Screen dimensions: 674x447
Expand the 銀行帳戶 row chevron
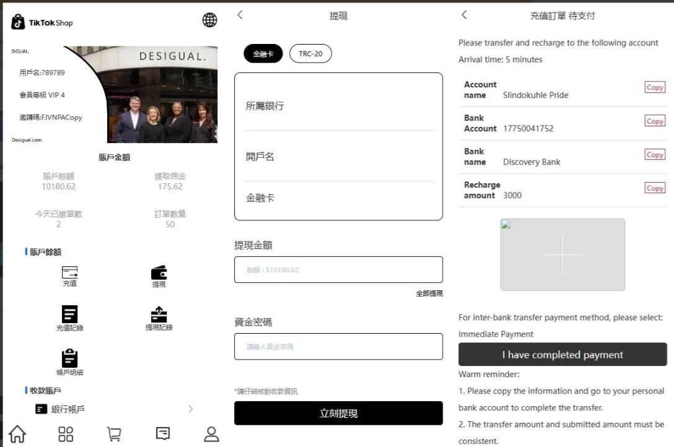click(190, 409)
